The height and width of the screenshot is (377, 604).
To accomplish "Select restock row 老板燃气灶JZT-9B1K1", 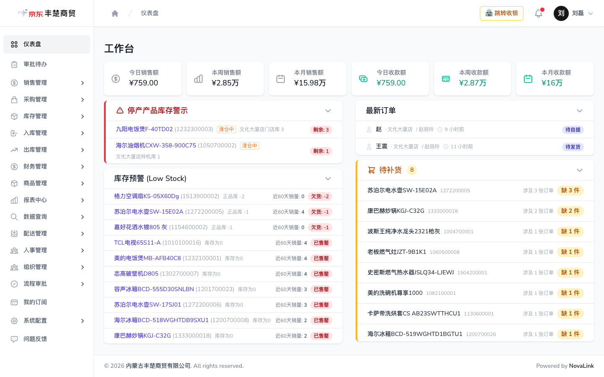I will [x=475, y=252].
